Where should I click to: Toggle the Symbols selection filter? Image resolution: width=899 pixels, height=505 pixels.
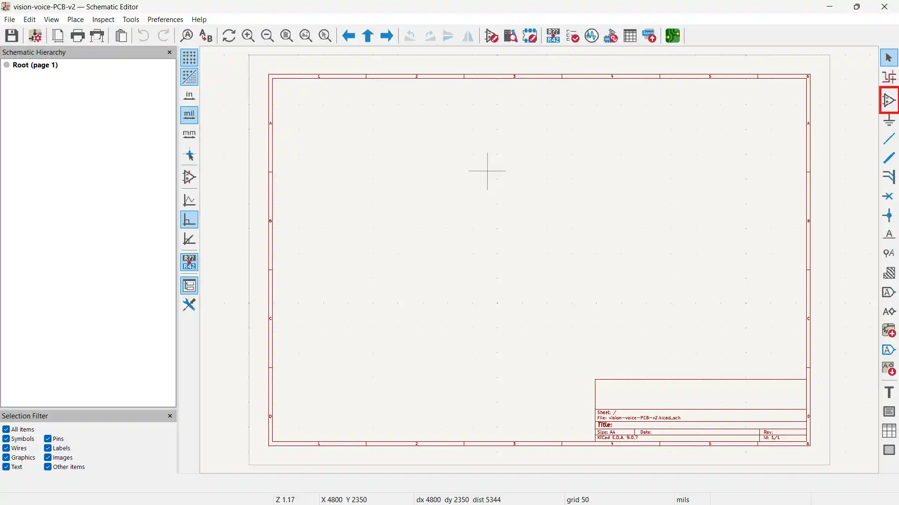pyautogui.click(x=6, y=439)
